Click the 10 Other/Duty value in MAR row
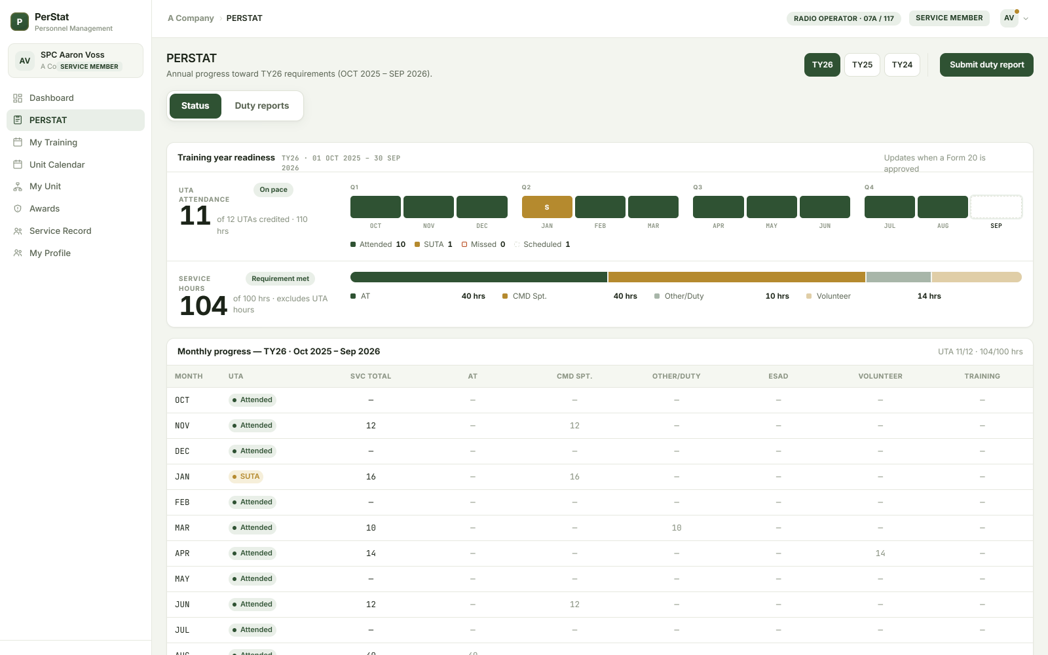 click(677, 528)
